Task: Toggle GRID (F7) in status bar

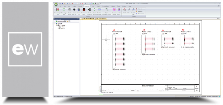Action: [192, 97]
